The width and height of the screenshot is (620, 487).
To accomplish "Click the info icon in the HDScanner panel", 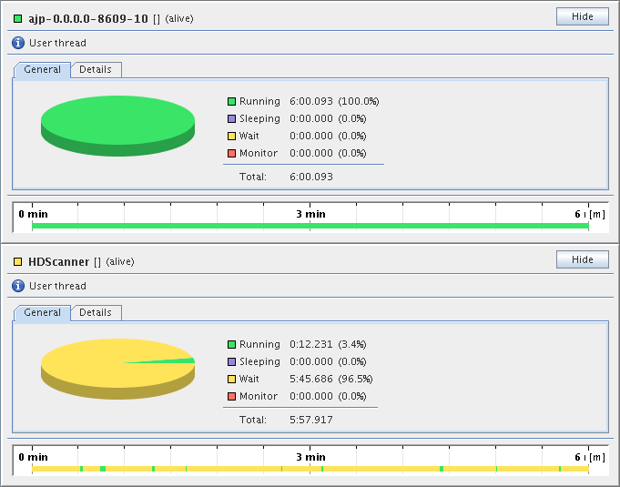I will [18, 286].
